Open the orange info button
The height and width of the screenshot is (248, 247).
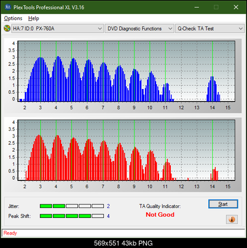tap(232, 220)
